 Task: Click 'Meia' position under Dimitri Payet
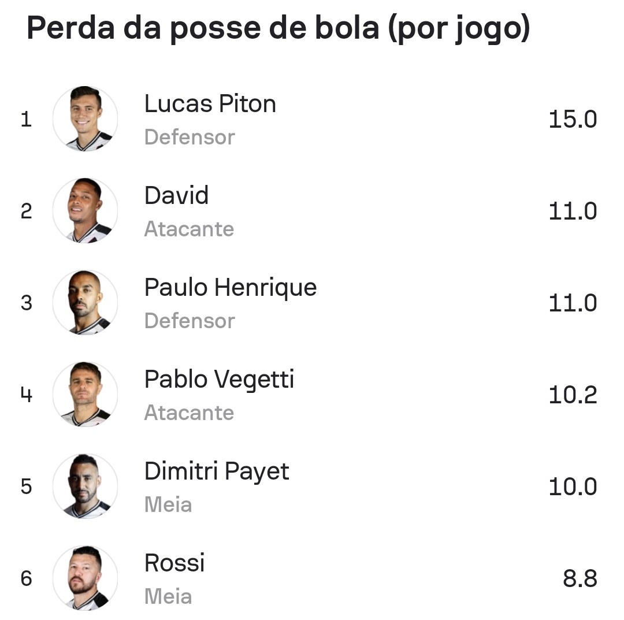tap(168, 505)
